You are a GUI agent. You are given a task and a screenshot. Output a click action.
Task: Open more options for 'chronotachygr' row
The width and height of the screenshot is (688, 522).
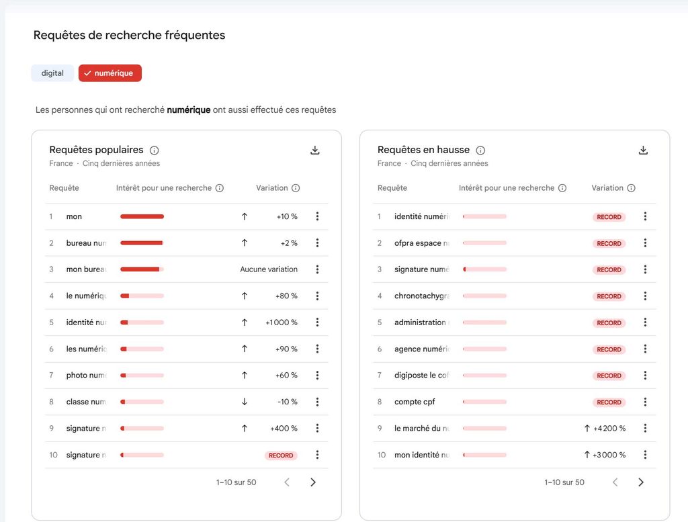(645, 296)
